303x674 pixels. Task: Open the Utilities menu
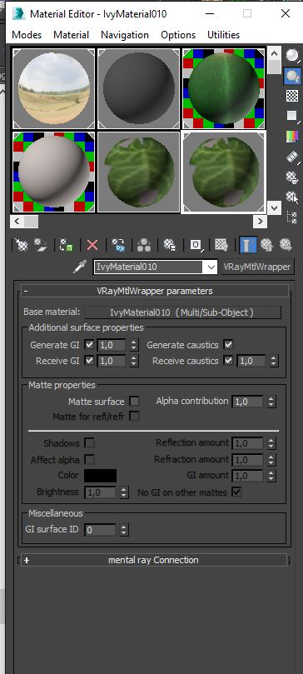click(224, 35)
